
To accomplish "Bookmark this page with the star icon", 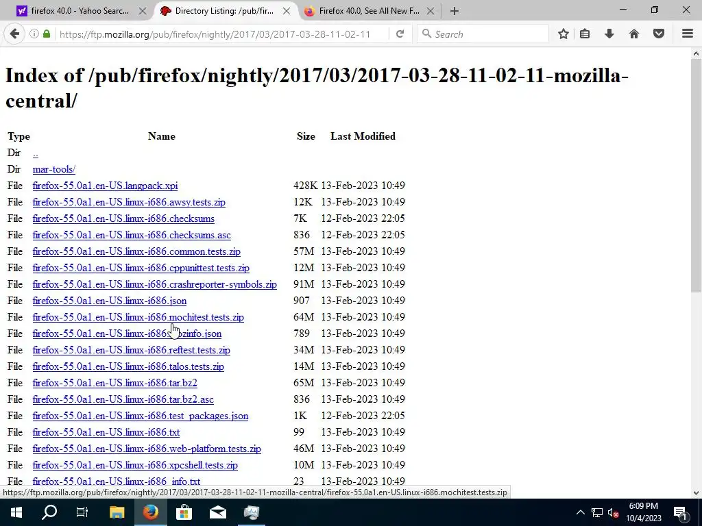I will [564, 34].
